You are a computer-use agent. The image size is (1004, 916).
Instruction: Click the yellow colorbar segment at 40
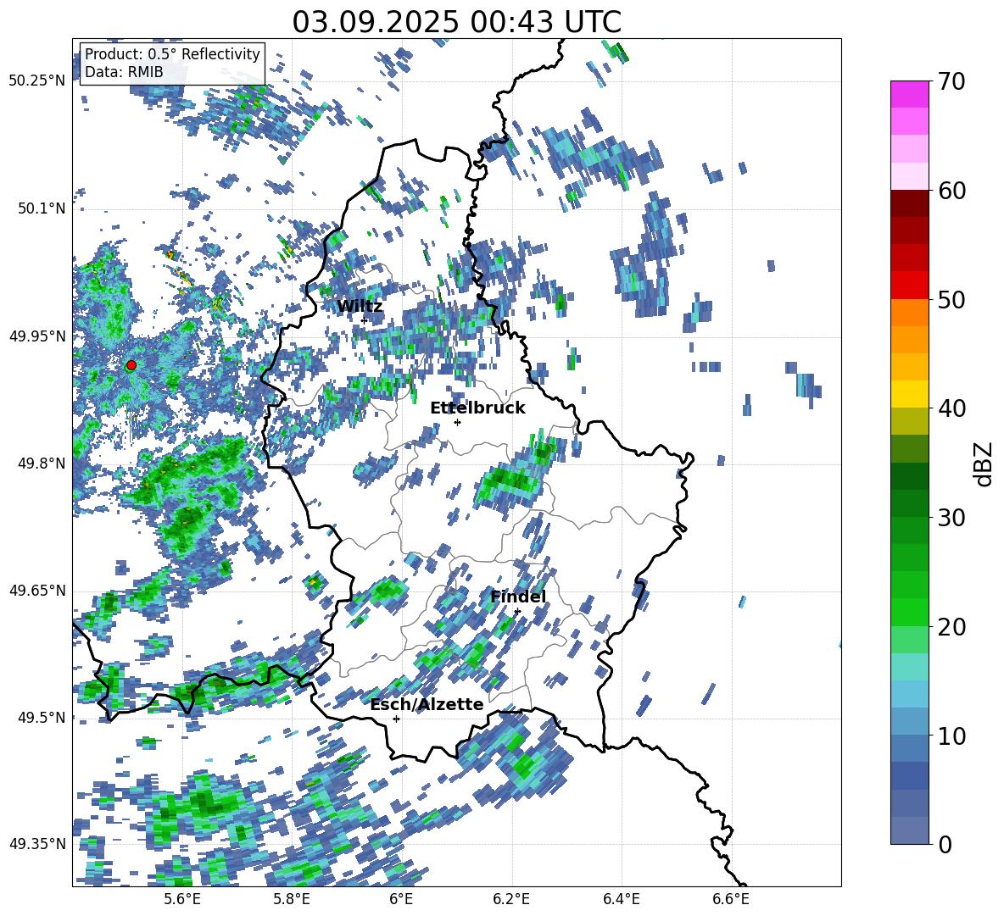(909, 395)
